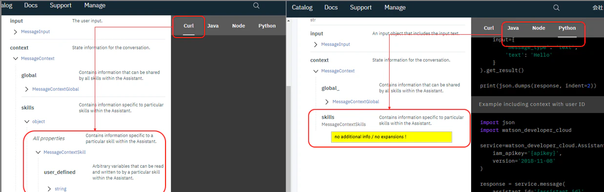The width and height of the screenshot is (604, 192).
Task: Click MessageInput link in right window
Action: point(335,44)
